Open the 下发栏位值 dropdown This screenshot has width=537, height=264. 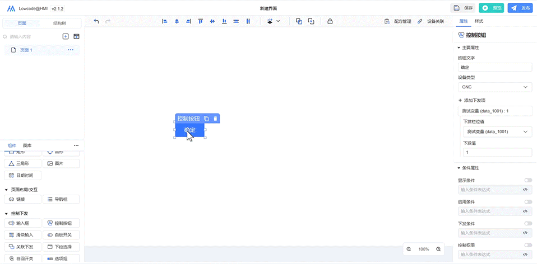click(497, 131)
